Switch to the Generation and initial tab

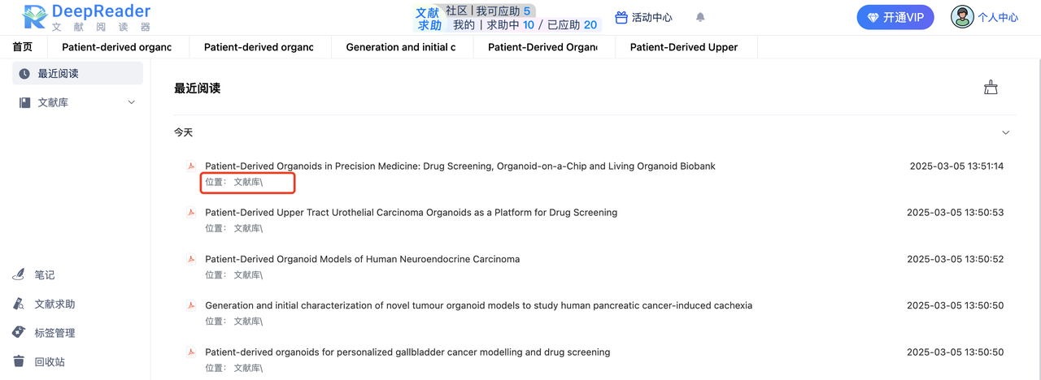[x=401, y=47]
